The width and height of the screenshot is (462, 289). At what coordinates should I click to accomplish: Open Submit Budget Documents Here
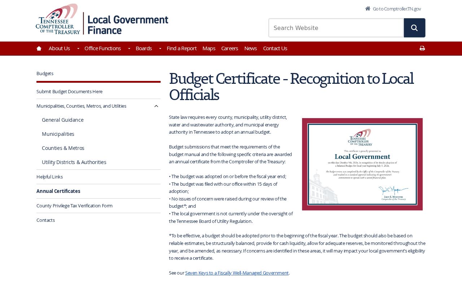(69, 92)
